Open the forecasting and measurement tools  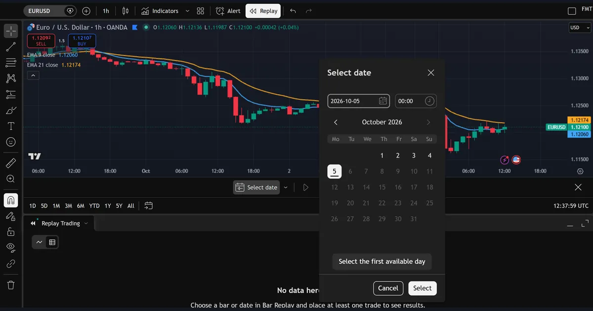[x=11, y=94]
